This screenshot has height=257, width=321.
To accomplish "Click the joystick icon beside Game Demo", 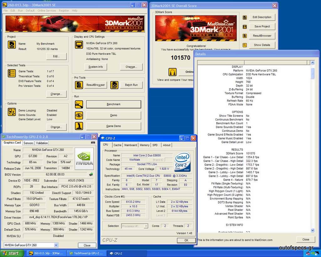I will click(79, 126).
